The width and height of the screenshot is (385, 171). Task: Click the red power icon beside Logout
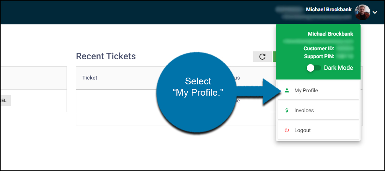[287, 130]
